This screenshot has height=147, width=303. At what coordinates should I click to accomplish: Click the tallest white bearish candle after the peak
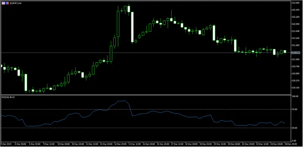(x=132, y=27)
